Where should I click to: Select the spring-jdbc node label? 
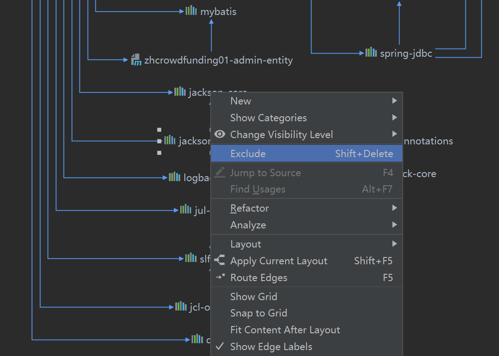point(406,54)
